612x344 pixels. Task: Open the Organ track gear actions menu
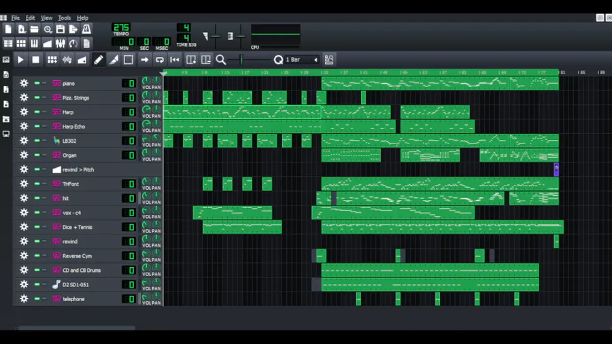[24, 155]
